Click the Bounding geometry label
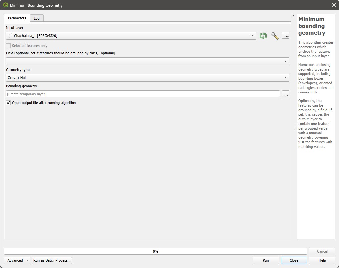 (21, 86)
